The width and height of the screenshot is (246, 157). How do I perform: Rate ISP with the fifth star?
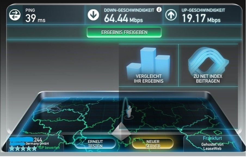tap(34, 148)
